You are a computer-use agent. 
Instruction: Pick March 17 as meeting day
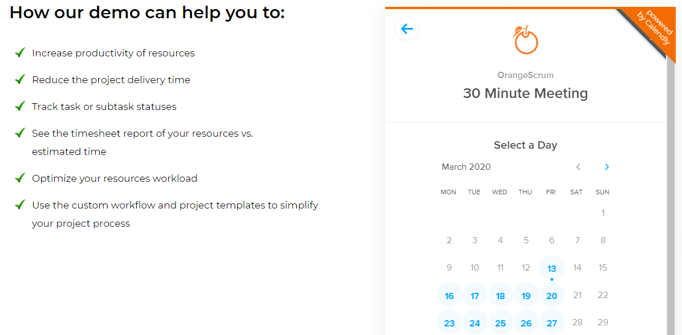pos(475,295)
